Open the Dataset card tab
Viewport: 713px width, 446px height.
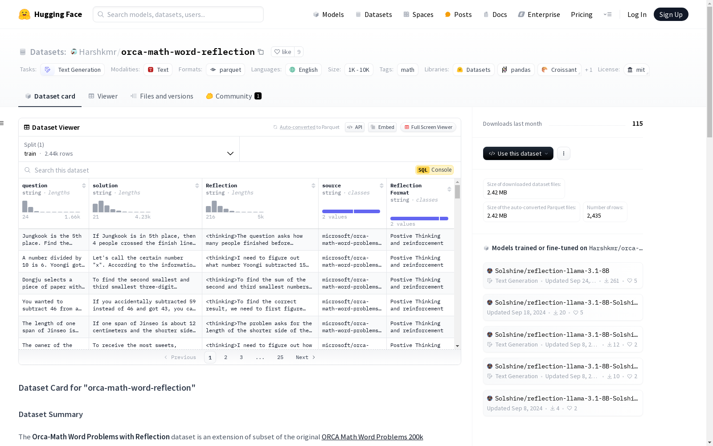point(50,96)
